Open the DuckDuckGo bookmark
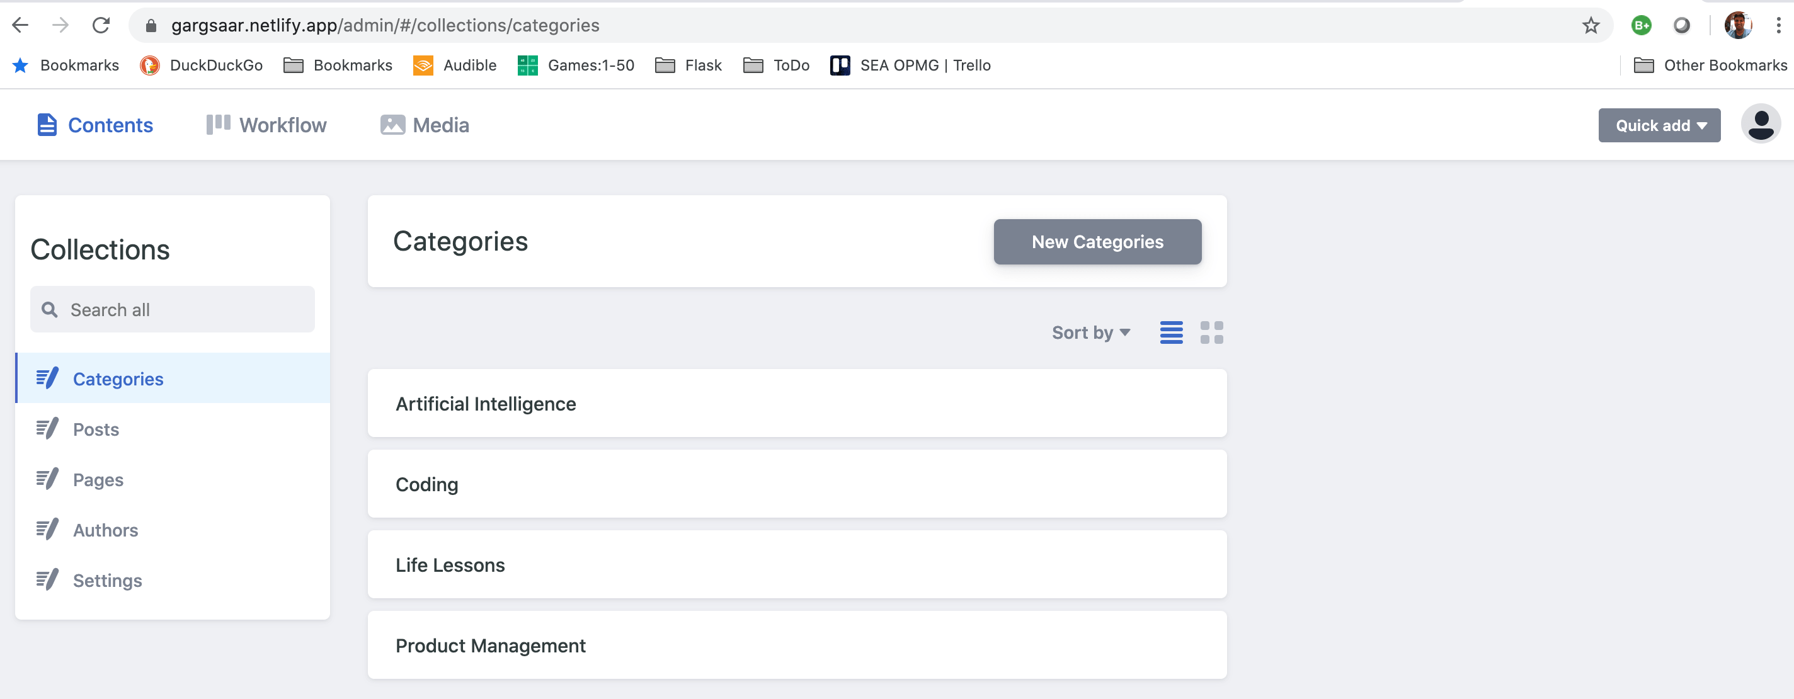Viewport: 1794px width, 699px height. pyautogui.click(x=202, y=65)
